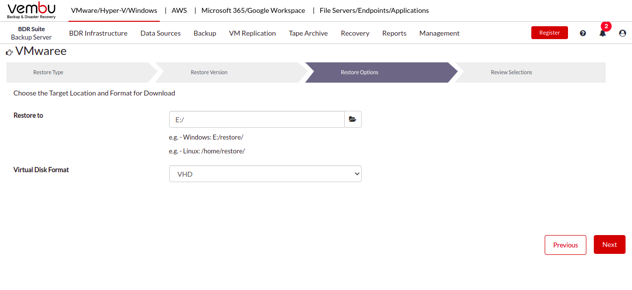
Task: Focus the Restore to path field
Action: click(257, 119)
